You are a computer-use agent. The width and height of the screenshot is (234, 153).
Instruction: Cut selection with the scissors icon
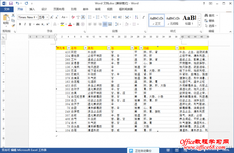tap(13, 15)
